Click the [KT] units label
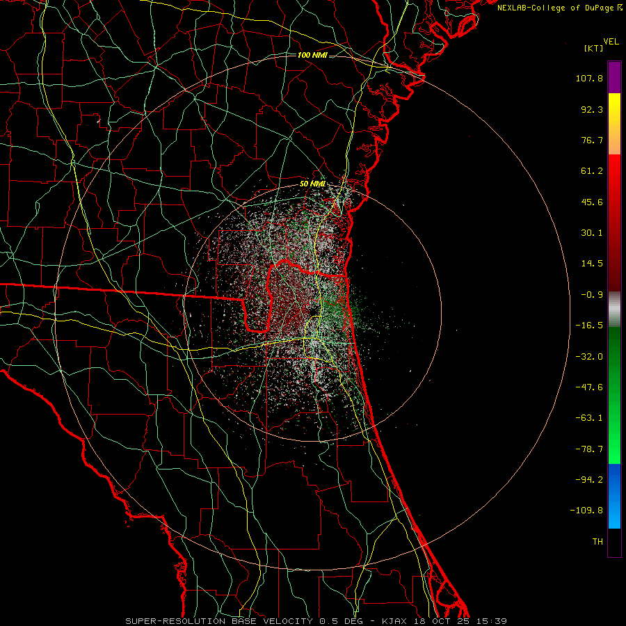Viewport: 626px width, 626px height. [594, 48]
